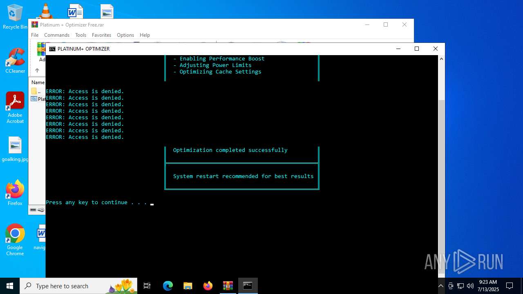Open the Windows Start menu
The width and height of the screenshot is (523, 294).
tap(10, 286)
